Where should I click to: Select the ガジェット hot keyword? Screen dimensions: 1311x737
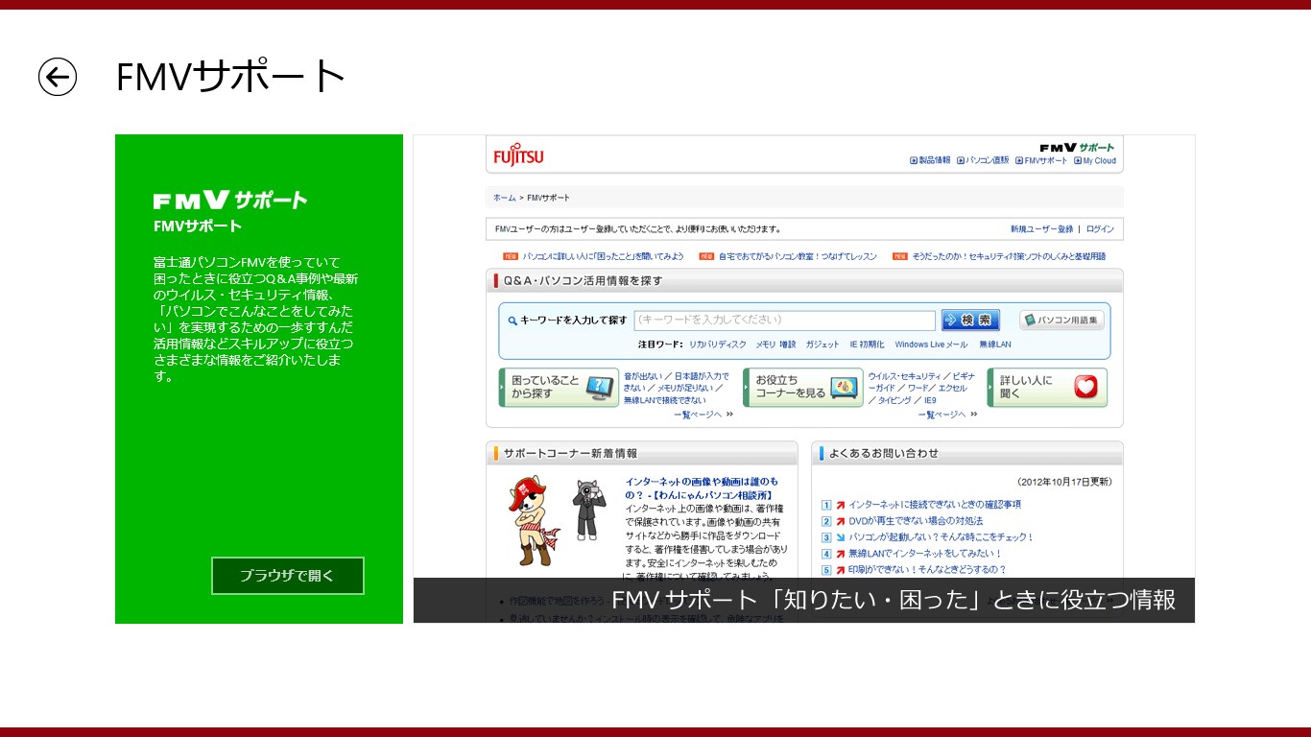point(822,345)
